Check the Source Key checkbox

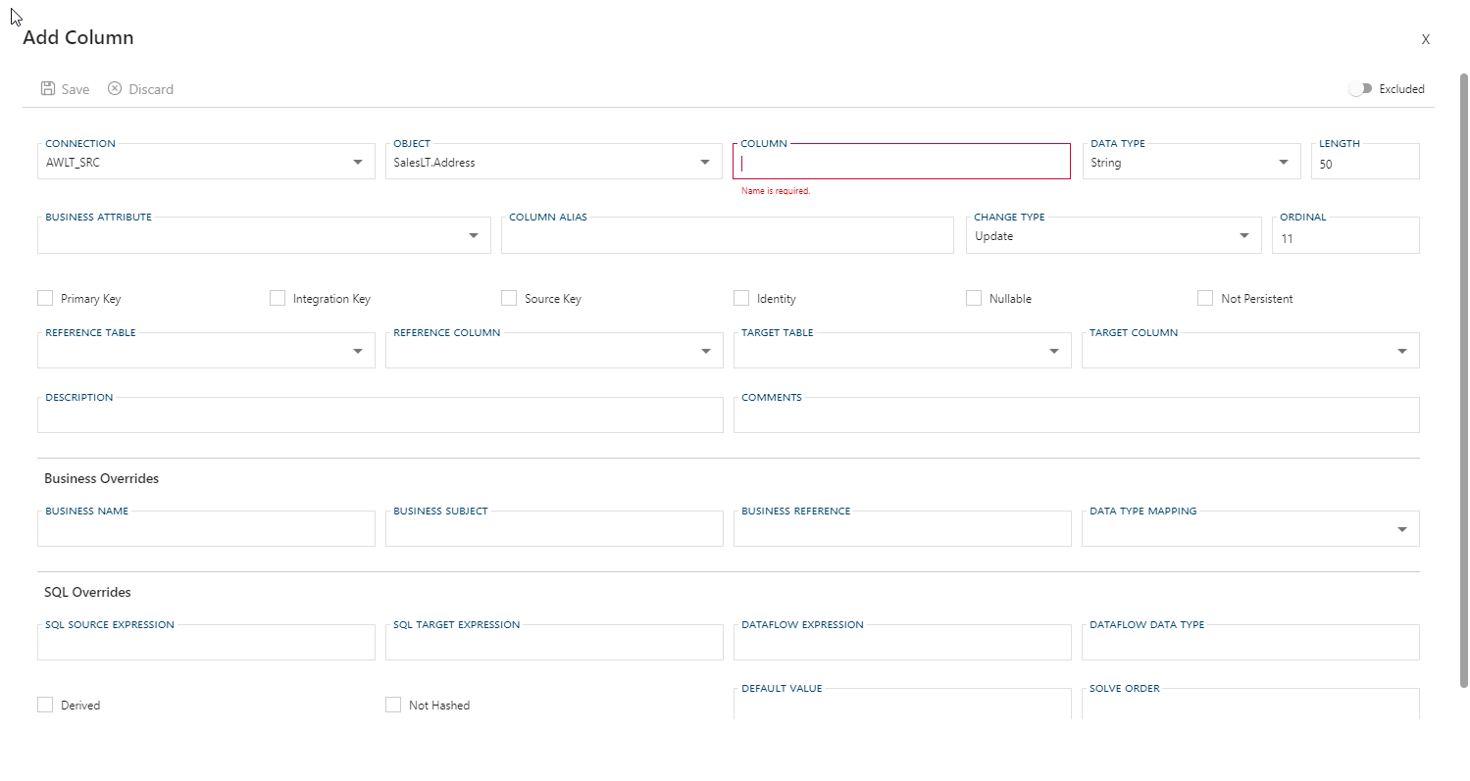pos(509,297)
